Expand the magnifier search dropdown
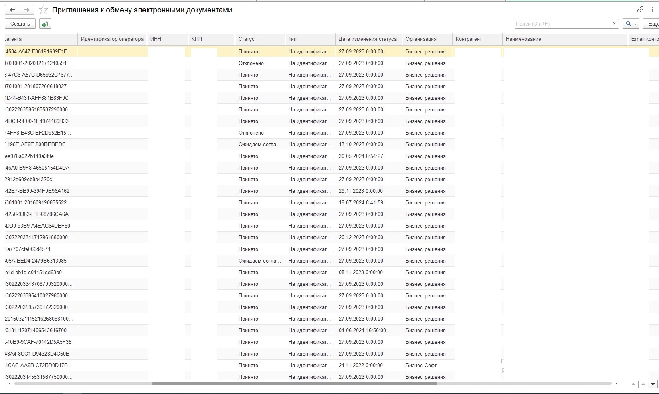 tap(631, 24)
